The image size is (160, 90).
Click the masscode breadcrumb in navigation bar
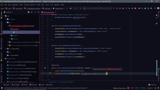(x=19, y=8)
